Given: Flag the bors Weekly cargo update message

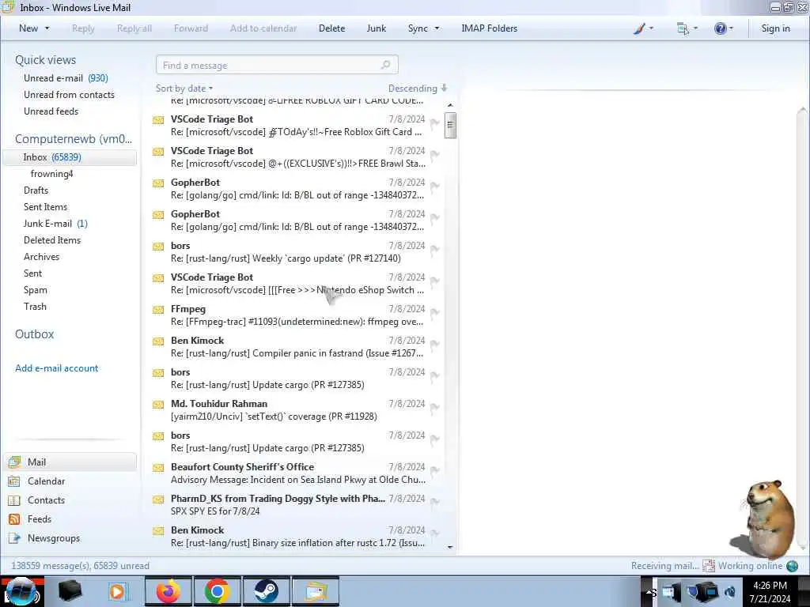Looking at the screenshot, I should 435,249.
